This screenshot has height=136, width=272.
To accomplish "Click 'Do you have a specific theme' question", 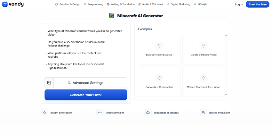I will (76, 42).
